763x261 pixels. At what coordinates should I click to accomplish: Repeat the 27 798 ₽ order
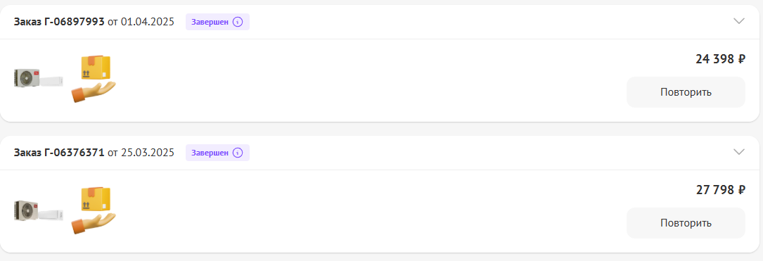[x=686, y=223]
